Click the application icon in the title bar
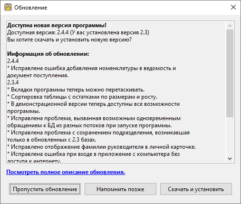Viewport: 241px width, 204px height. coord(8,7)
